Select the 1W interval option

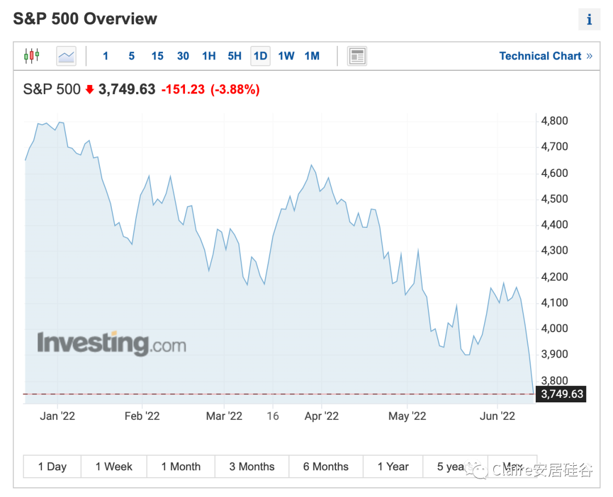[286, 56]
